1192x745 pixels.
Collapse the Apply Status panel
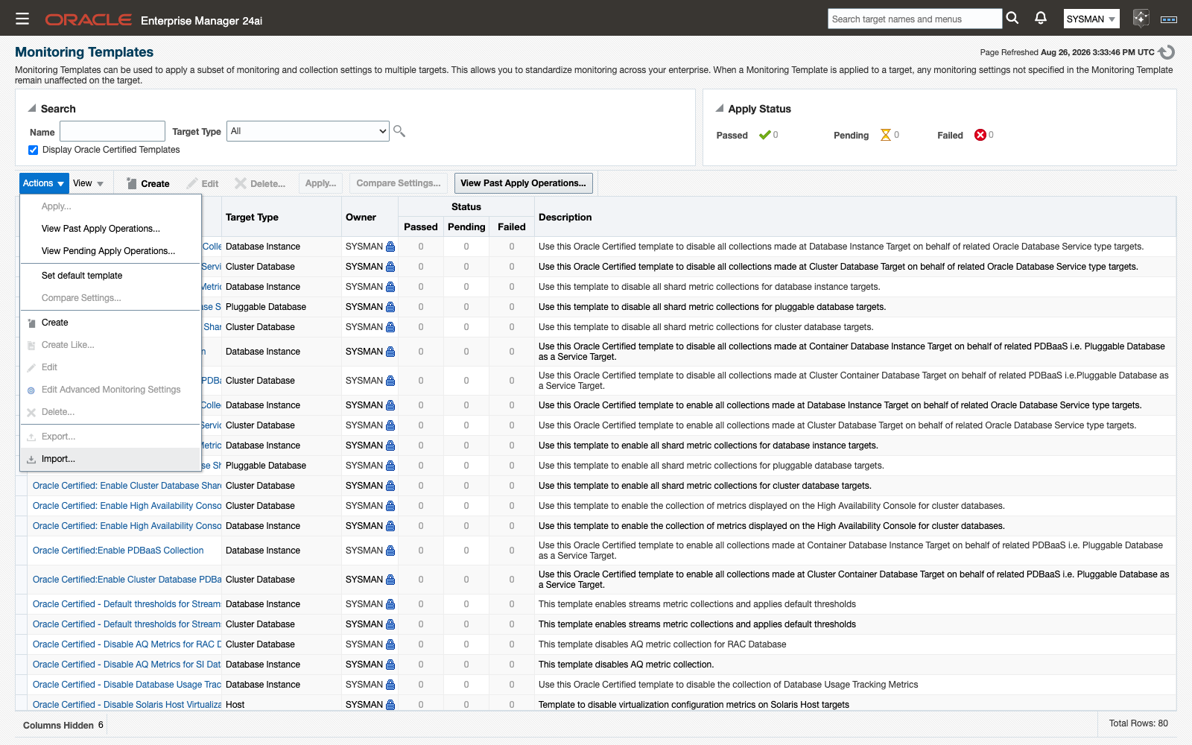[720, 108]
